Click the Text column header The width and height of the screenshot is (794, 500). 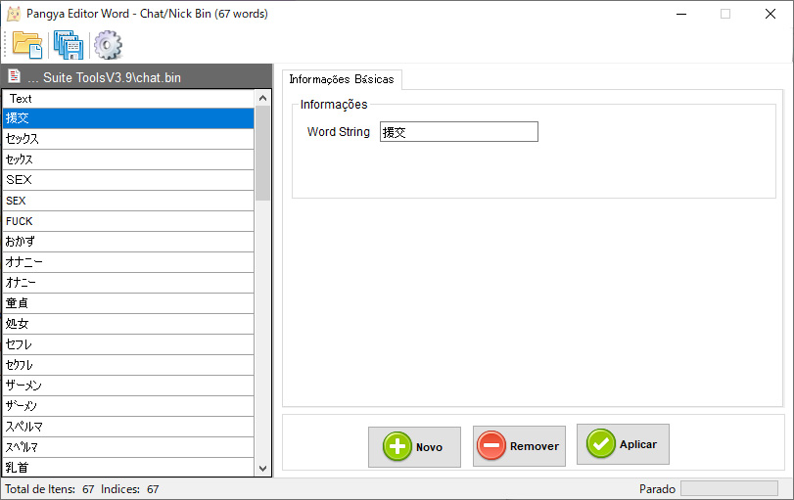point(128,99)
